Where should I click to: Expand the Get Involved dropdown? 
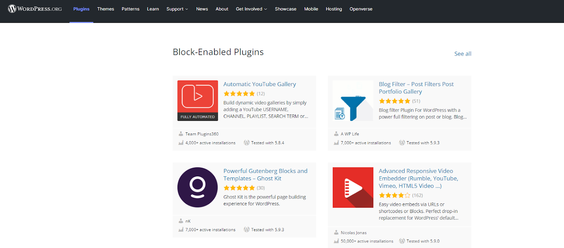[x=251, y=9]
